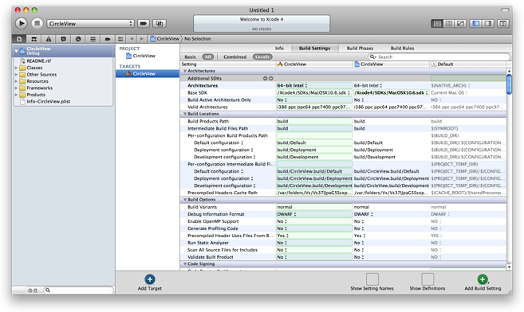Viewport: 524px width, 312px height.
Task: Open the project navigator file icon
Action: point(19,39)
